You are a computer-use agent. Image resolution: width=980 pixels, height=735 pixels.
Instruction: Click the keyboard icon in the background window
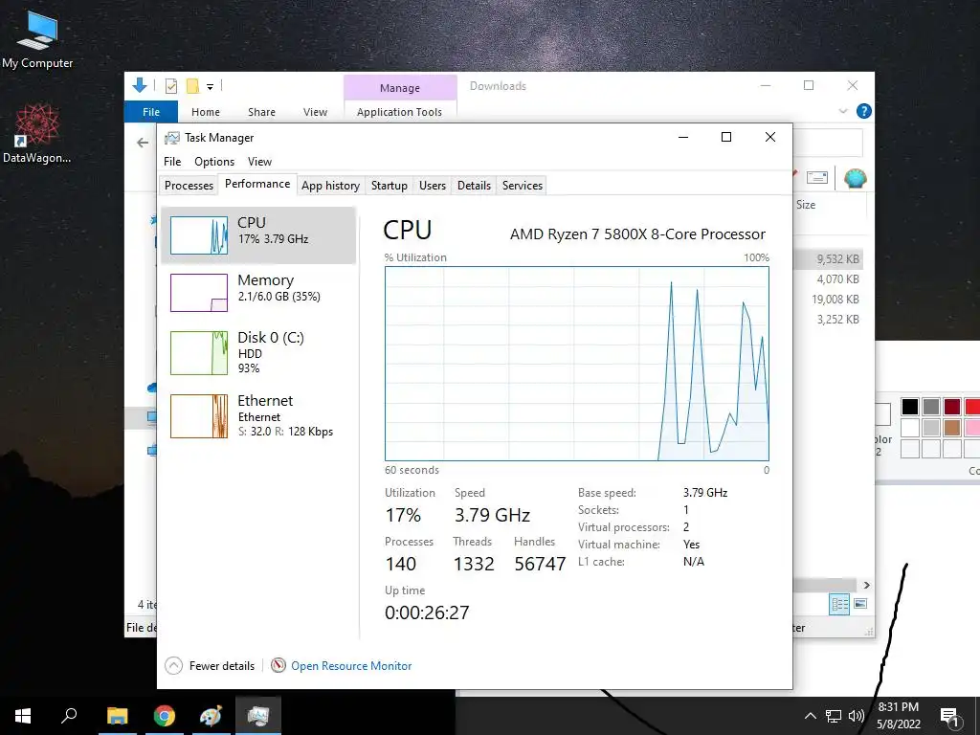817,177
